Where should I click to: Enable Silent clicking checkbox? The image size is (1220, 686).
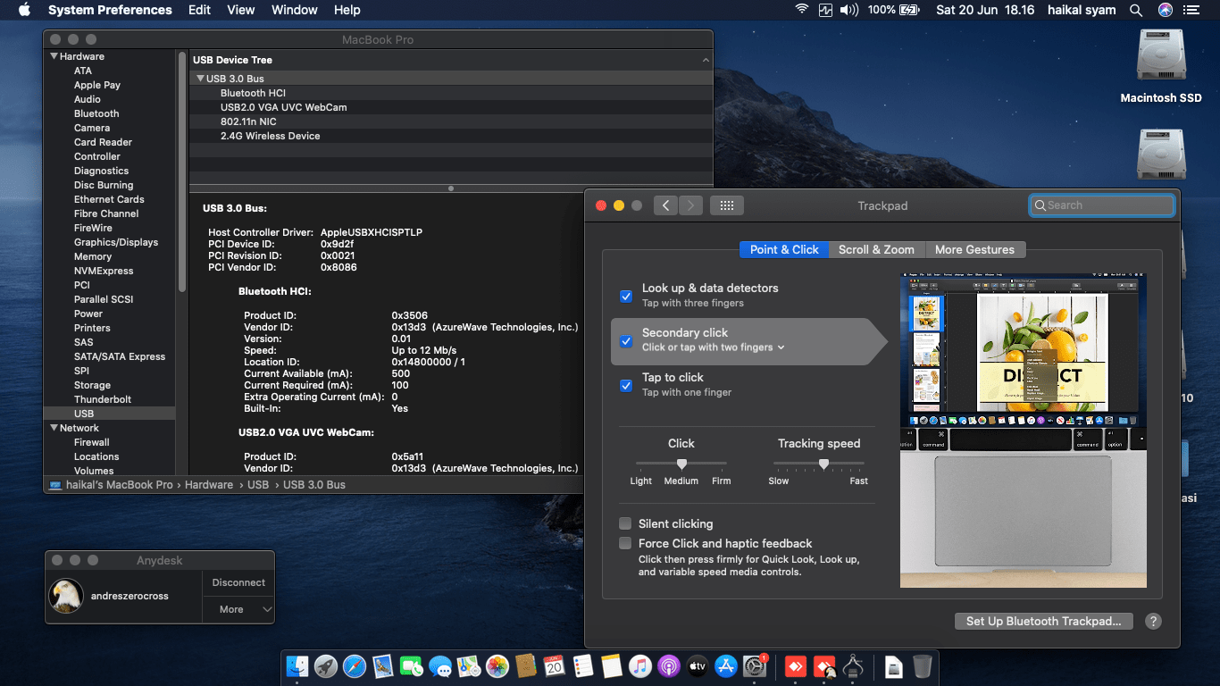625,523
